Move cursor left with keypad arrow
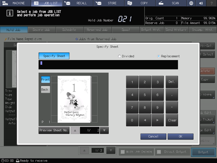Viewport: 217px width, 163px height. tap(145, 120)
